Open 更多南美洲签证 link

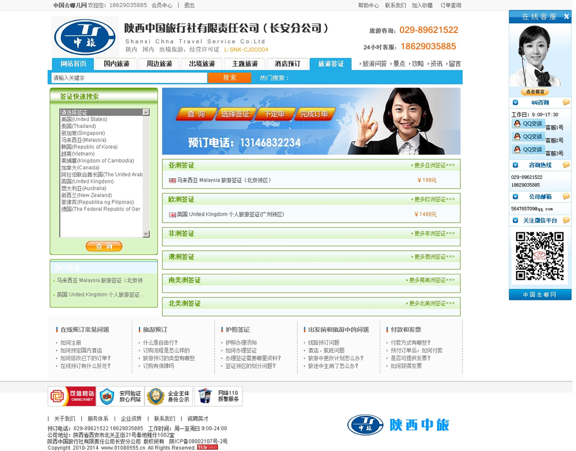point(431,280)
